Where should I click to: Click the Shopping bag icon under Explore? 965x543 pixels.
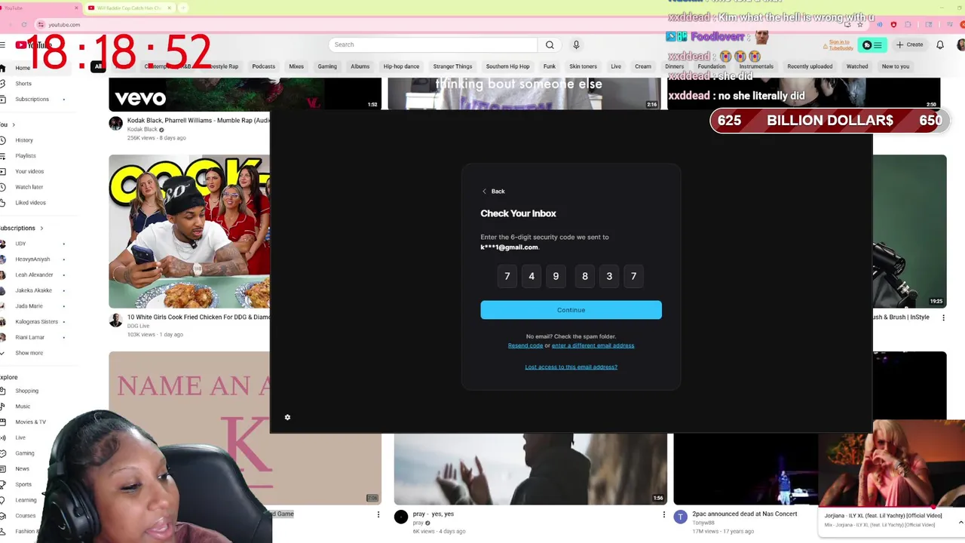tap(3, 391)
